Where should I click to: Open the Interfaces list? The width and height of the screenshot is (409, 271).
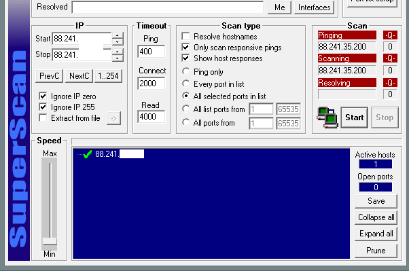(x=315, y=7)
